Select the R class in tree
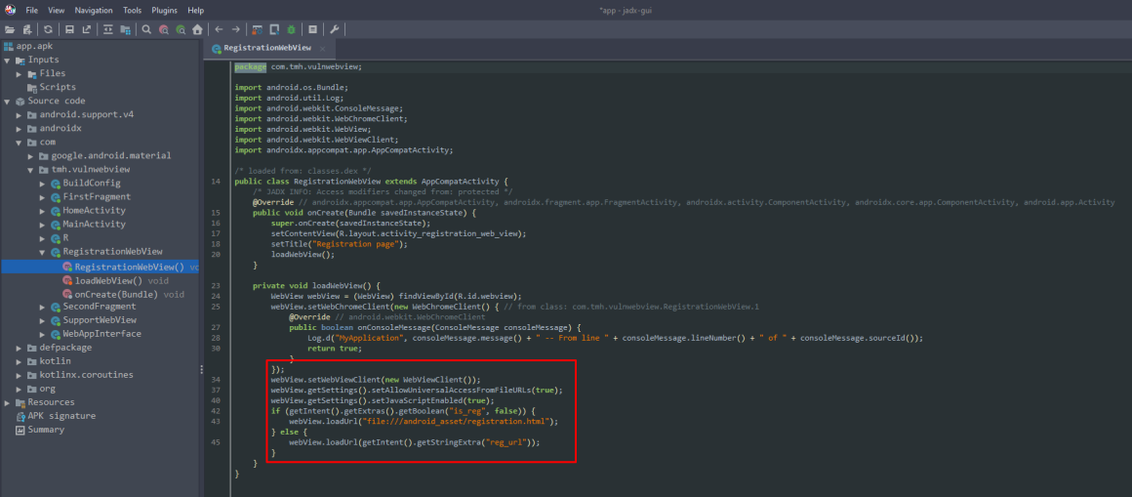Viewport: 1132px width, 497px height. click(x=60, y=238)
